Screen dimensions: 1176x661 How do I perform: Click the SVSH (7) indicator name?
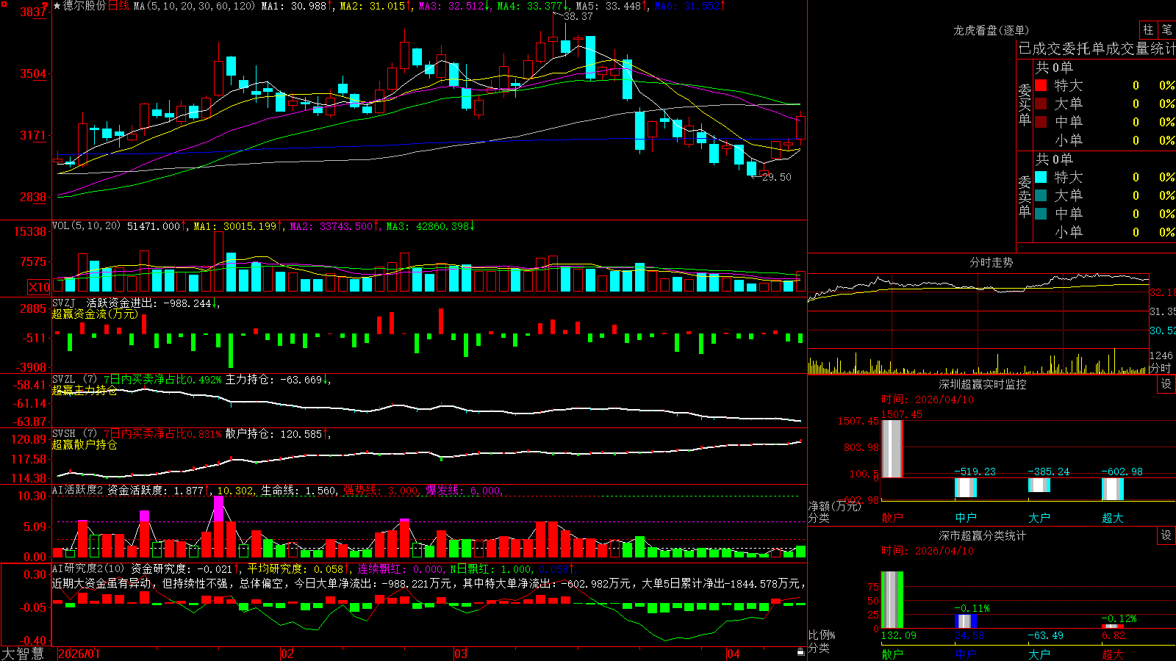point(75,434)
